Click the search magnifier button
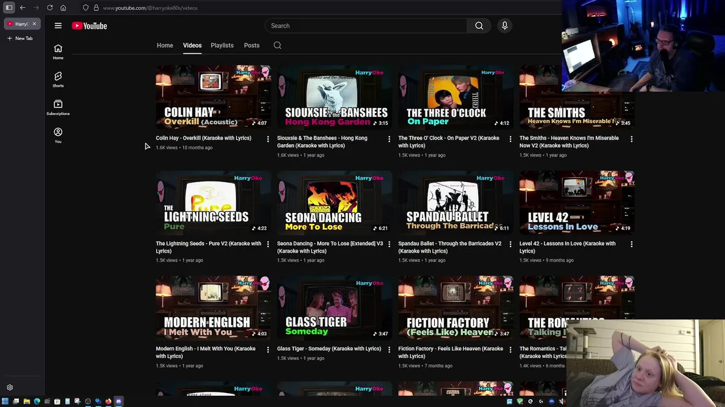 tap(479, 25)
